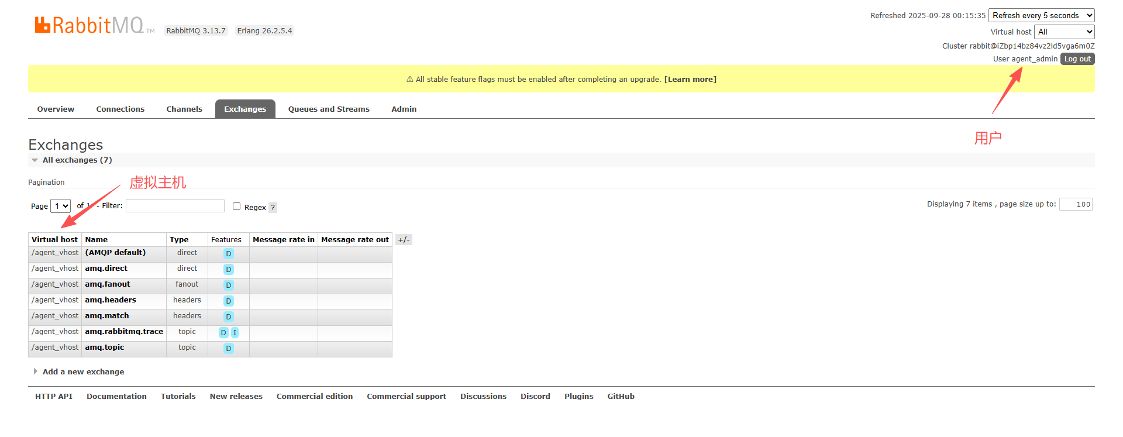Open the amq.direct exchange
1123x437 pixels.
coord(106,269)
